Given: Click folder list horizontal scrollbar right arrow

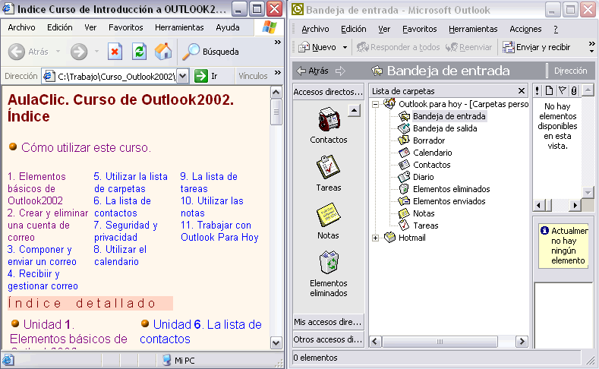Looking at the screenshot, I should (x=522, y=342).
